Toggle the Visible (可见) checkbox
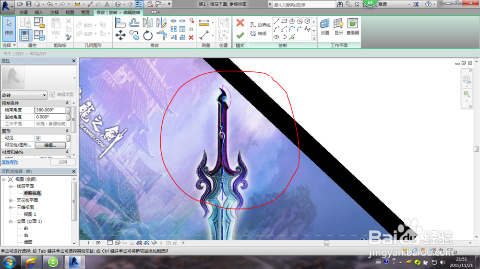Screen dimensions: 480x269 38,138
